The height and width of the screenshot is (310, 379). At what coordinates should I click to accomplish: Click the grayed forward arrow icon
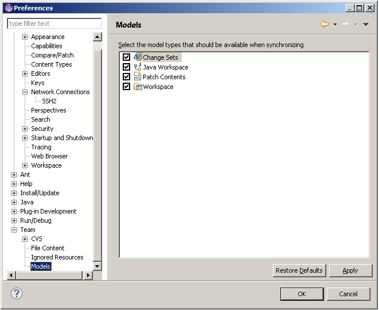click(x=345, y=24)
